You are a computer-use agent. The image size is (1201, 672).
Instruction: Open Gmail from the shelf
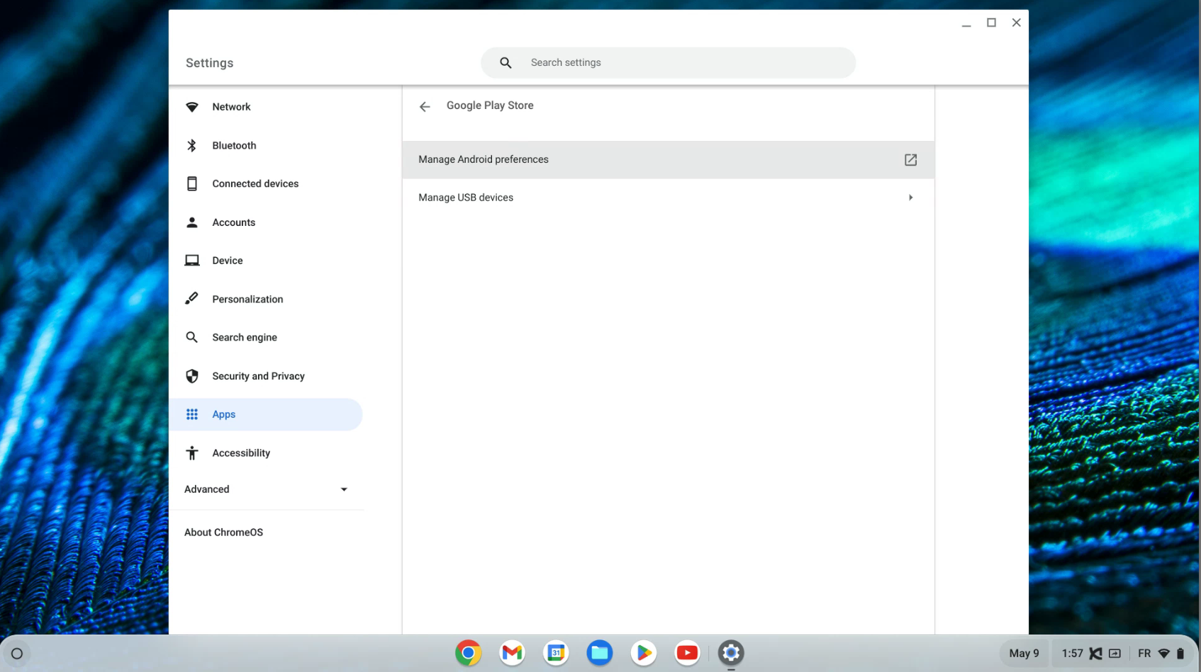(512, 653)
